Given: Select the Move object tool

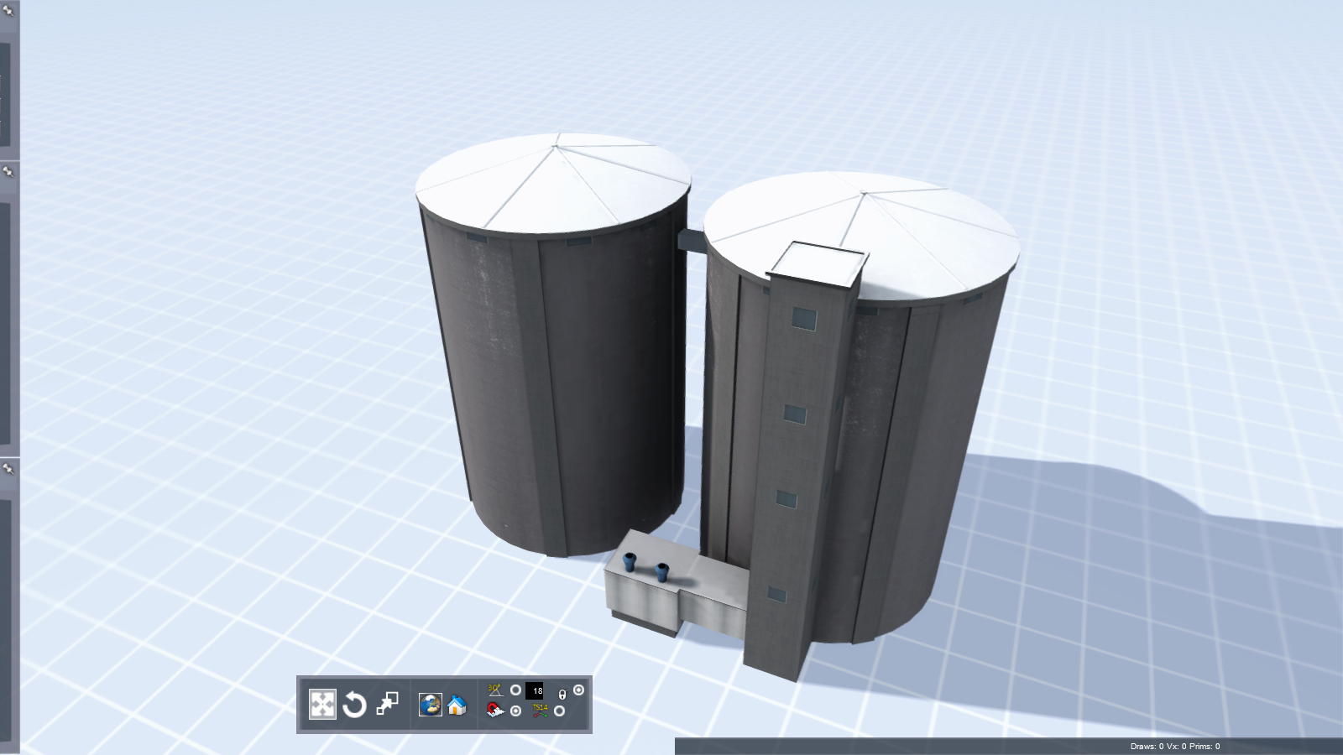Looking at the screenshot, I should tap(322, 705).
